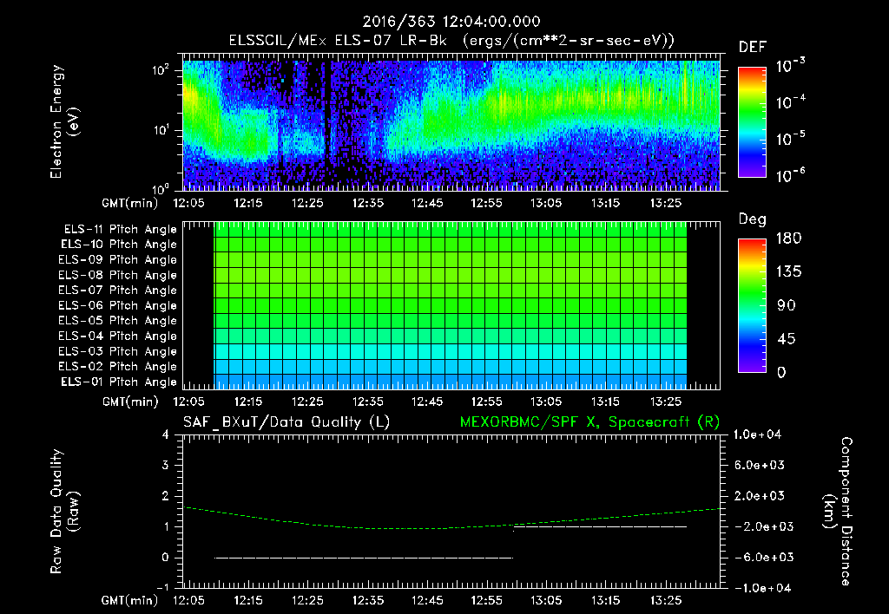Click the 180 tick on Deg color bar
The width and height of the screenshot is (889, 614).
(x=789, y=238)
